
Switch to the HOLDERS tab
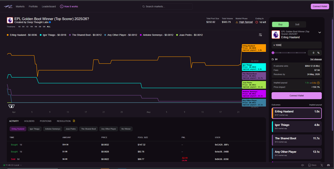[x=29, y=121]
